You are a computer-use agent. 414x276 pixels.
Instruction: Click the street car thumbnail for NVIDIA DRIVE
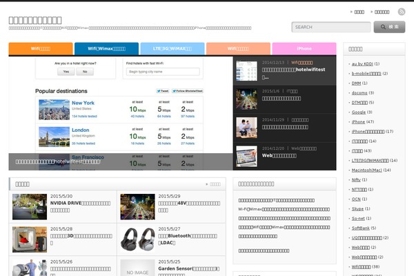[x=30, y=207]
